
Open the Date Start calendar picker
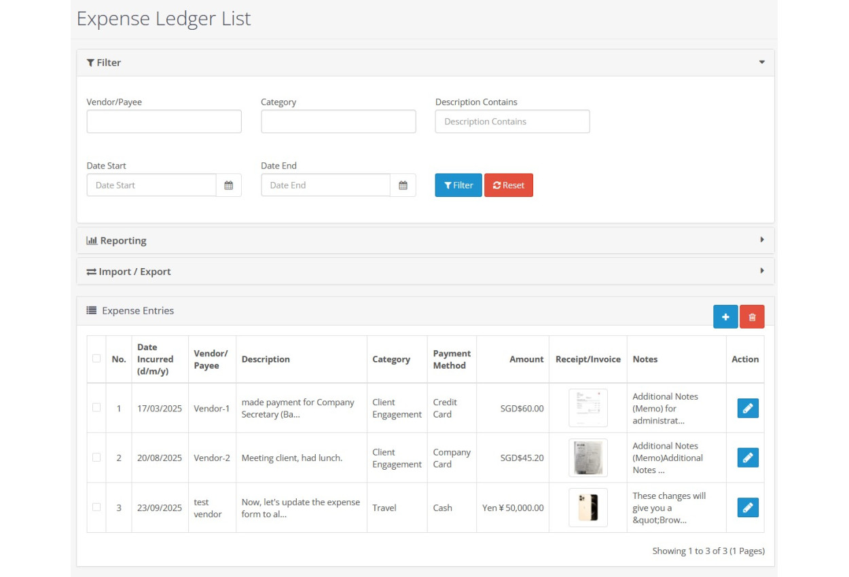(229, 185)
